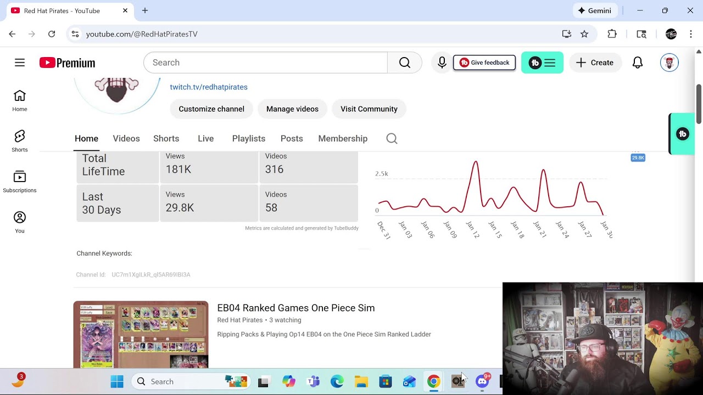Click the Manage videos button
The height and width of the screenshot is (395, 703).
pos(292,109)
